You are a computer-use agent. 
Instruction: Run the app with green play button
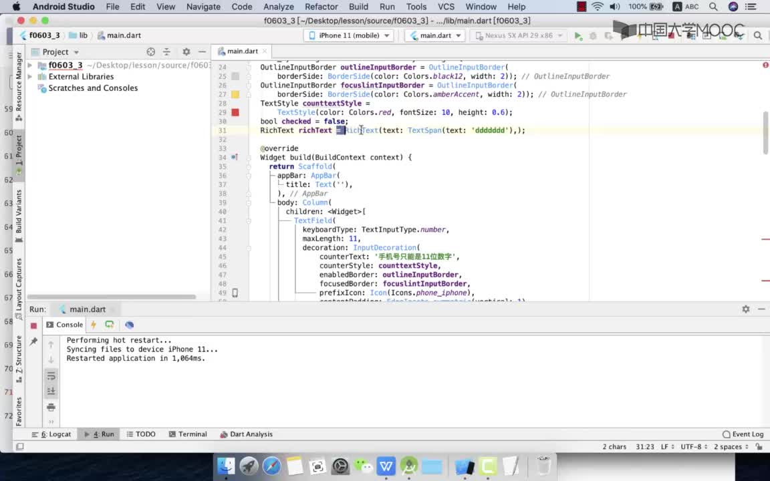(x=578, y=36)
